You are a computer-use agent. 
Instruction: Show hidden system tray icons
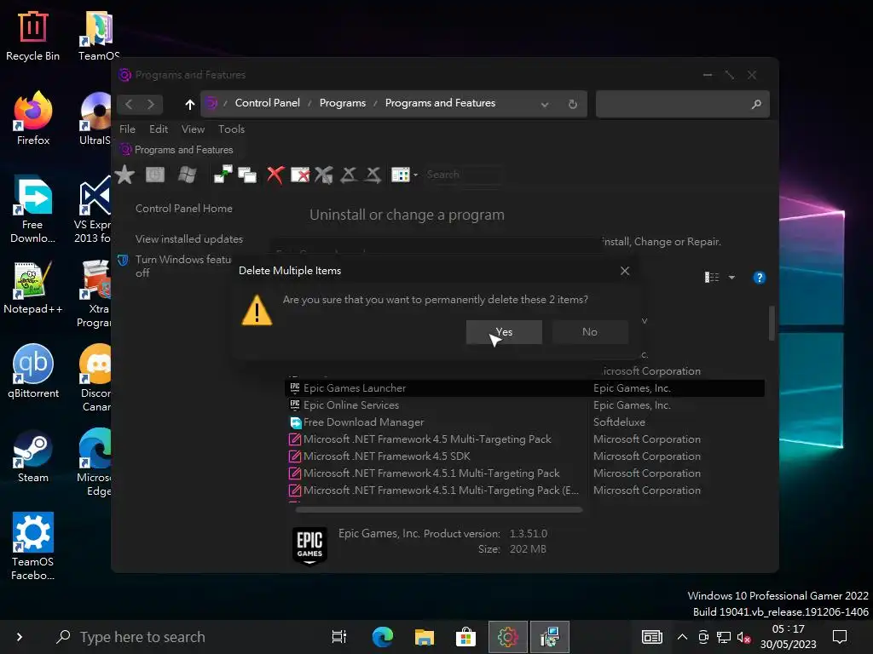click(682, 637)
